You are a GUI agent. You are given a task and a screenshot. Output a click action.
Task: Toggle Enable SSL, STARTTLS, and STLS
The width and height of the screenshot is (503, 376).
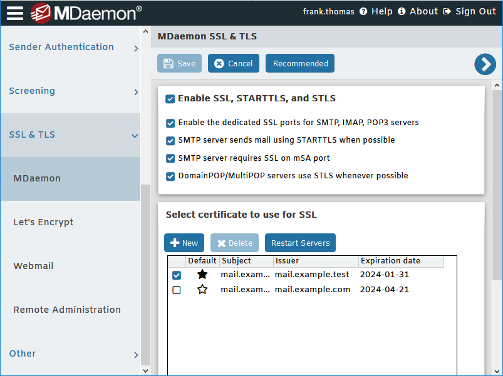pyautogui.click(x=170, y=99)
